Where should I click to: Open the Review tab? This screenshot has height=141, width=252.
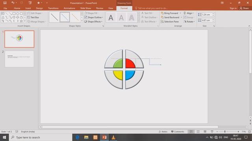click(x=100, y=8)
